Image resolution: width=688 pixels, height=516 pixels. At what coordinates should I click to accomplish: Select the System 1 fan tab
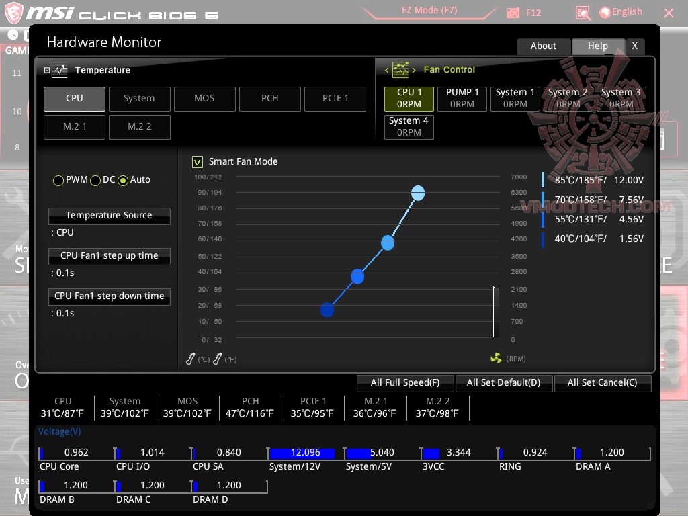click(515, 99)
